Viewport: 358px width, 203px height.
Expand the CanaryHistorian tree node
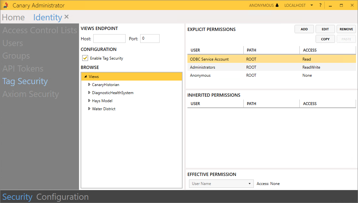[x=89, y=85]
